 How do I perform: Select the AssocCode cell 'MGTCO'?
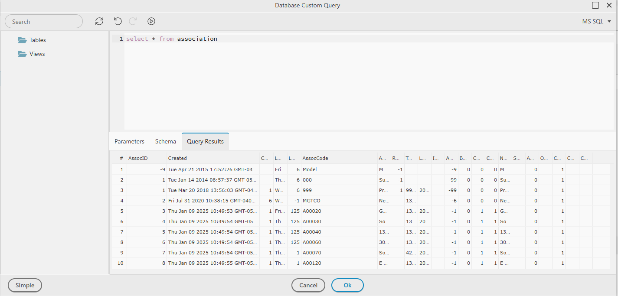[339, 201]
